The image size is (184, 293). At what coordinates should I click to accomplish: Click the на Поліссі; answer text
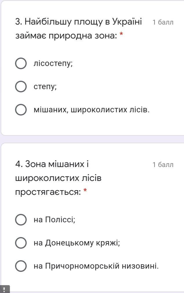pyautogui.click(x=54, y=220)
